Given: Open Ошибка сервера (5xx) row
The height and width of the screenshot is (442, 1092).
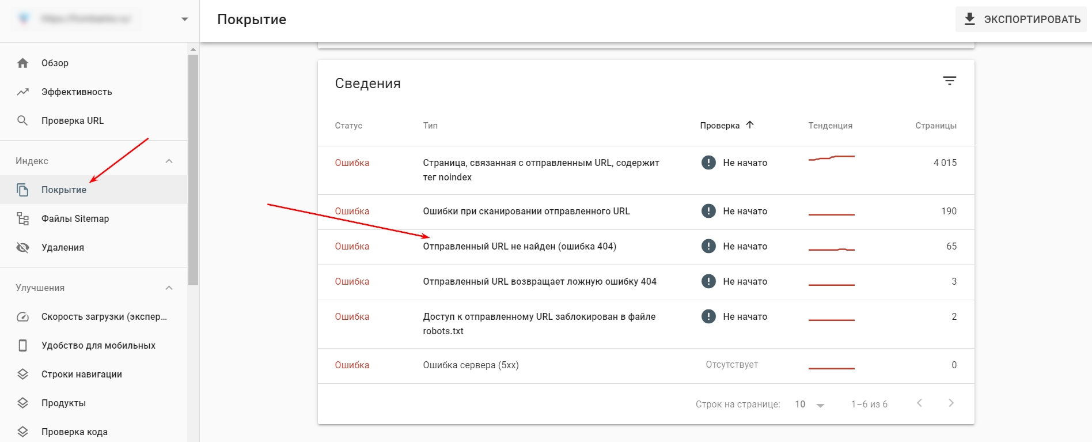Looking at the screenshot, I should pos(646,366).
